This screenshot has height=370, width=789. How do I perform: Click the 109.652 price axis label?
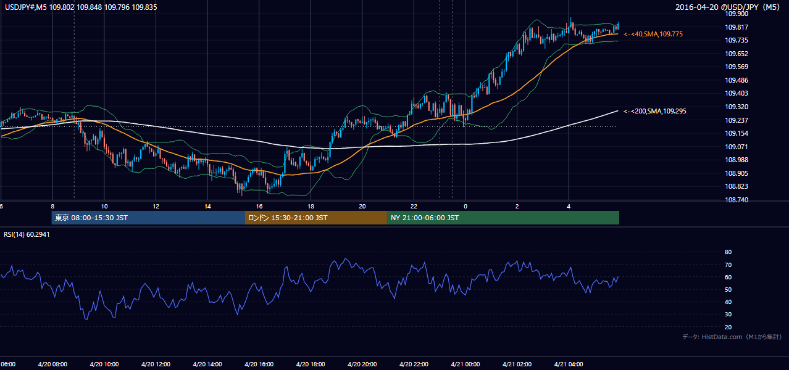click(737, 54)
